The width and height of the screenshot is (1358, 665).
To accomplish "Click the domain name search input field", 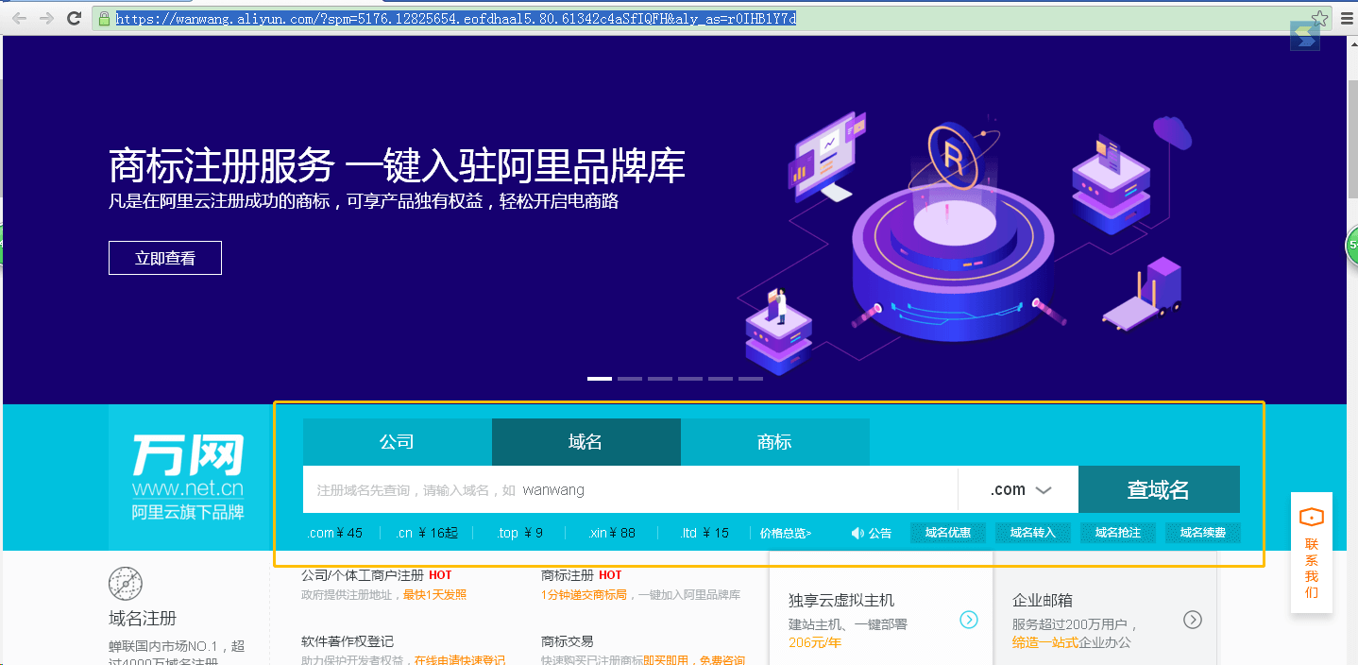I will [631, 490].
